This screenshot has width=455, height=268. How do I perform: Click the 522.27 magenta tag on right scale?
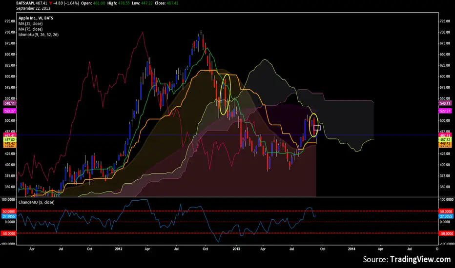pos(445,111)
